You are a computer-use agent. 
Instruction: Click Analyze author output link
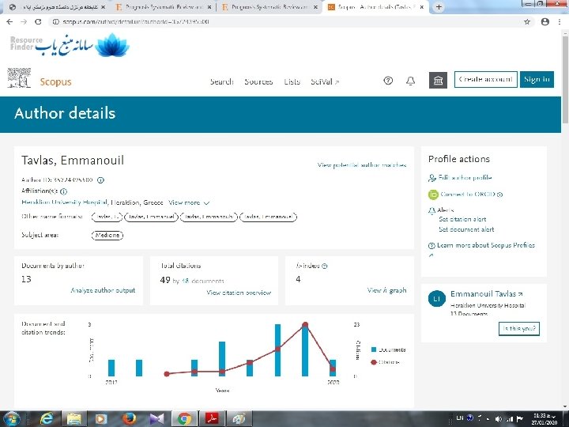coord(103,290)
